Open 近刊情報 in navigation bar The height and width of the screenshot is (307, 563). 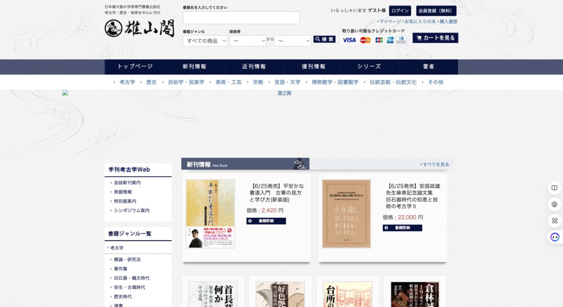coord(254,66)
